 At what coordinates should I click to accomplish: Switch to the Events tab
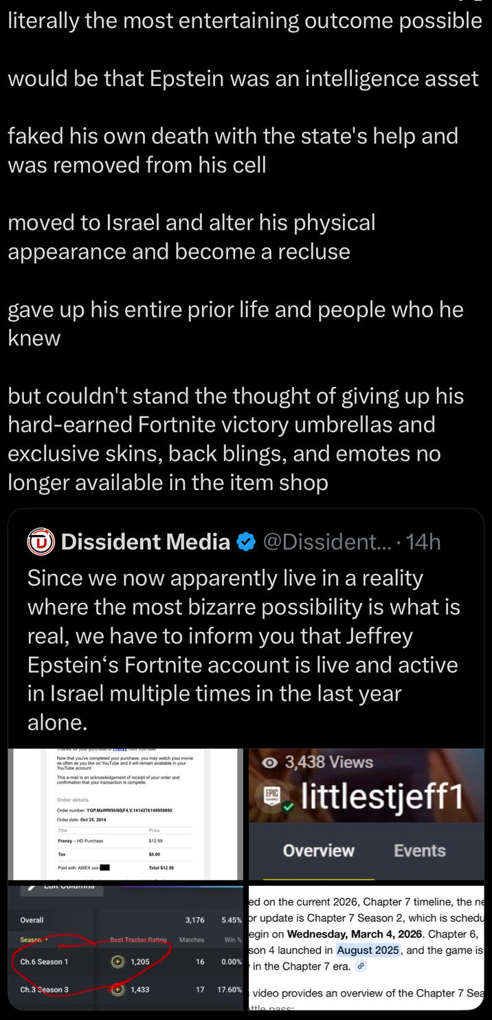(419, 851)
